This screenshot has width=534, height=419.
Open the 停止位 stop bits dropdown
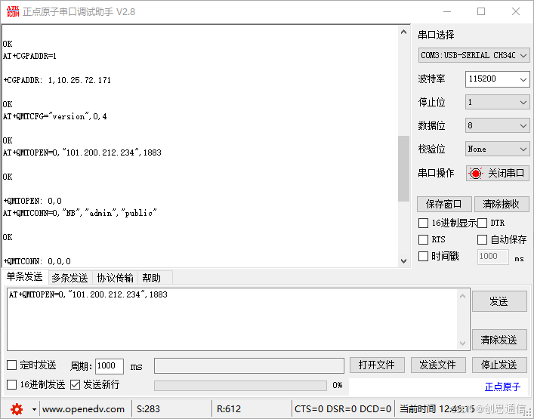(x=497, y=102)
